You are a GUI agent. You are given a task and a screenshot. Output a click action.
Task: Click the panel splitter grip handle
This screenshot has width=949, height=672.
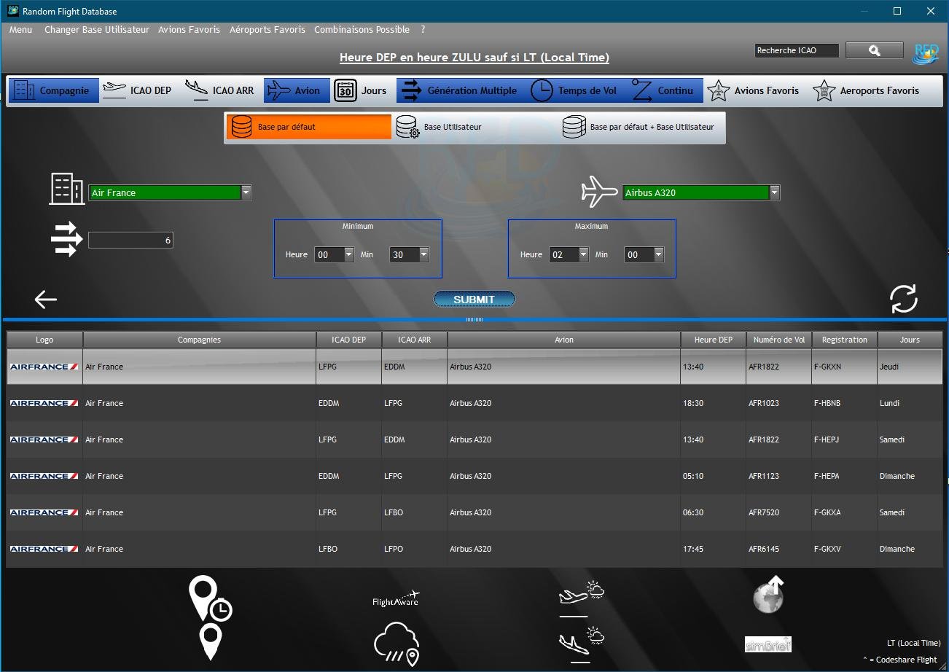point(474,319)
